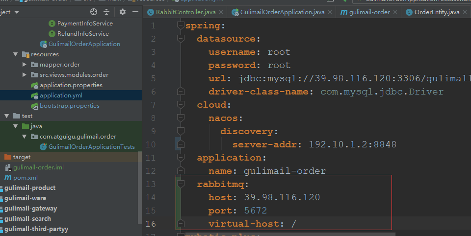Image resolution: width=471 pixels, height=236 pixels.
Task: Click com.mysql.jdbc.Driver class name
Action: pyautogui.click(x=382, y=92)
